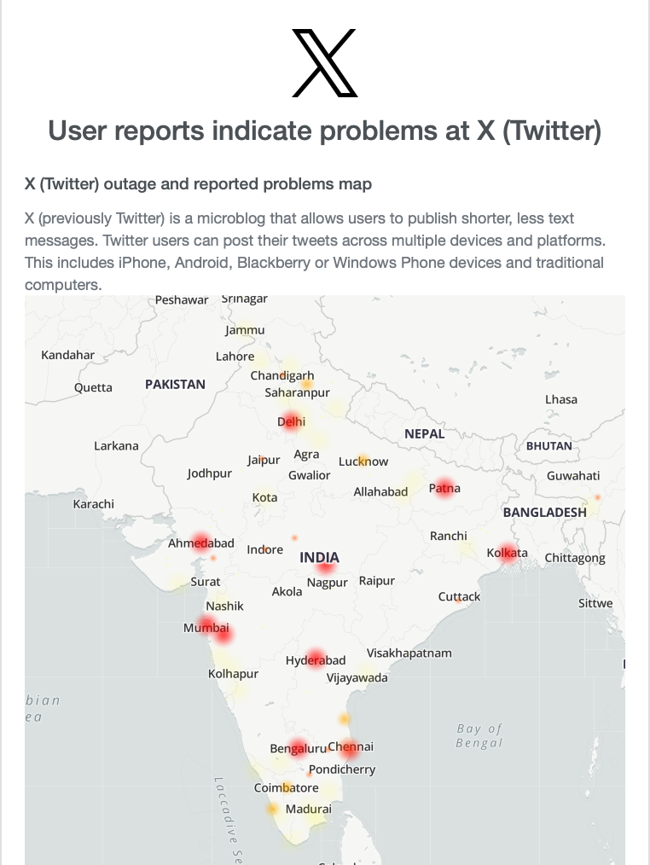650x865 pixels.
Task: Select the Ahmedabad red hotspot
Action: 201,543
